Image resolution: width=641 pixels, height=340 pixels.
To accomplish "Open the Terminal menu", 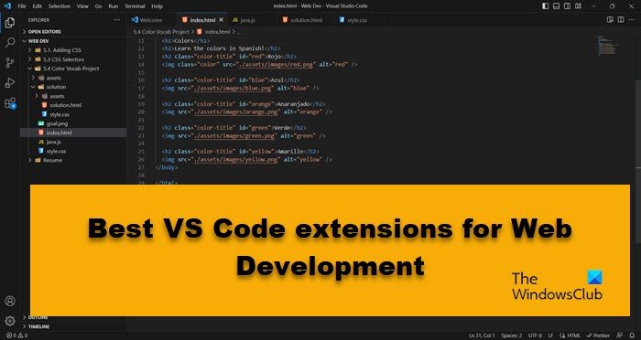I will click(135, 6).
